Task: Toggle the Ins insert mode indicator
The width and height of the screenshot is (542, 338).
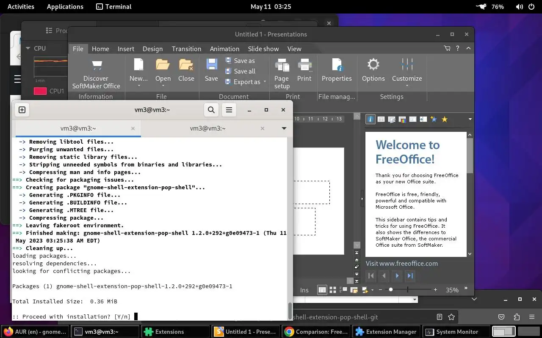Action: tap(304, 290)
